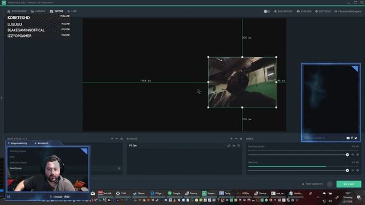
Task: Open the Bug Report link
Action: 283,11
